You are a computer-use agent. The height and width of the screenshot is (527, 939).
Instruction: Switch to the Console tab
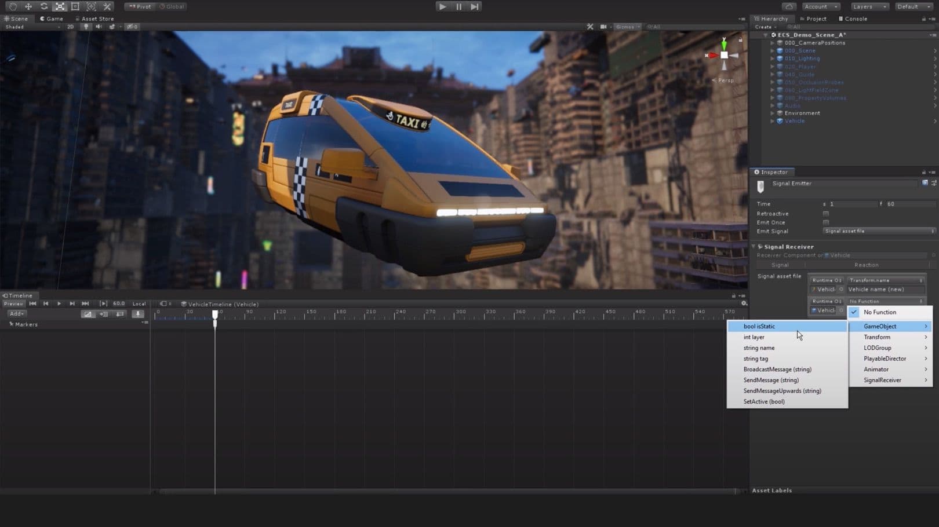point(853,19)
